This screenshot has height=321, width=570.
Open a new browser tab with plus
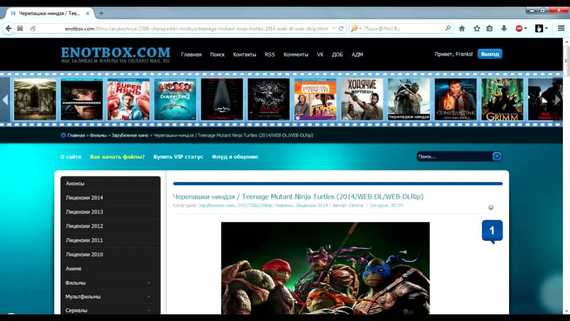point(101,13)
